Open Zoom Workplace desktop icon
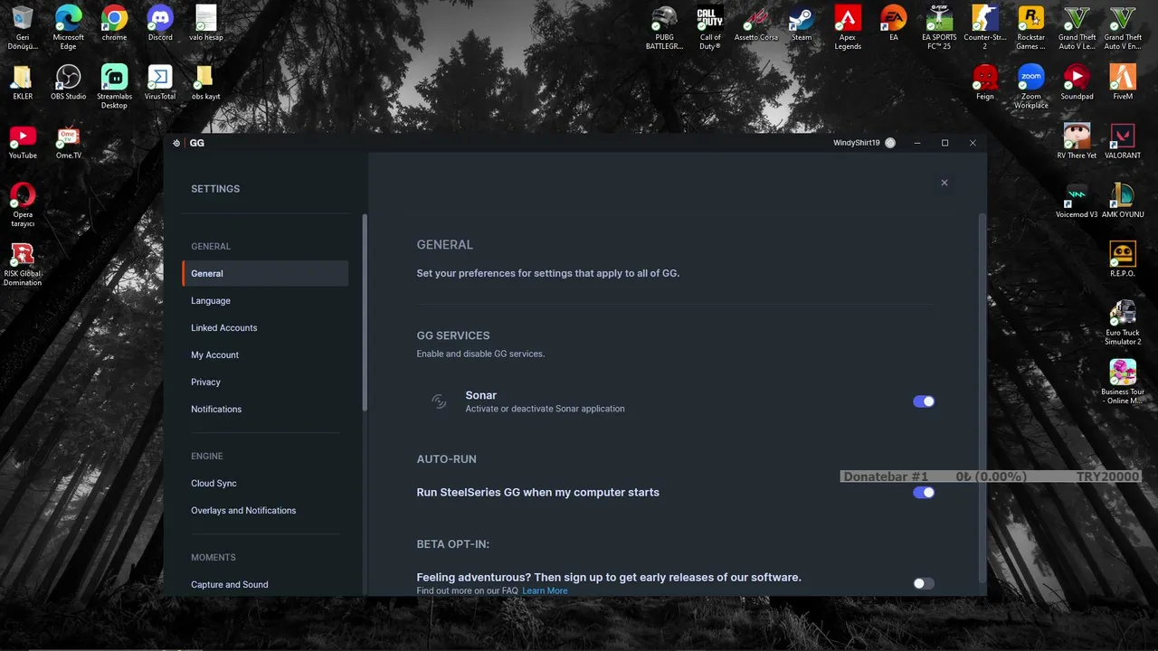This screenshot has height=651, width=1158. point(1030,77)
